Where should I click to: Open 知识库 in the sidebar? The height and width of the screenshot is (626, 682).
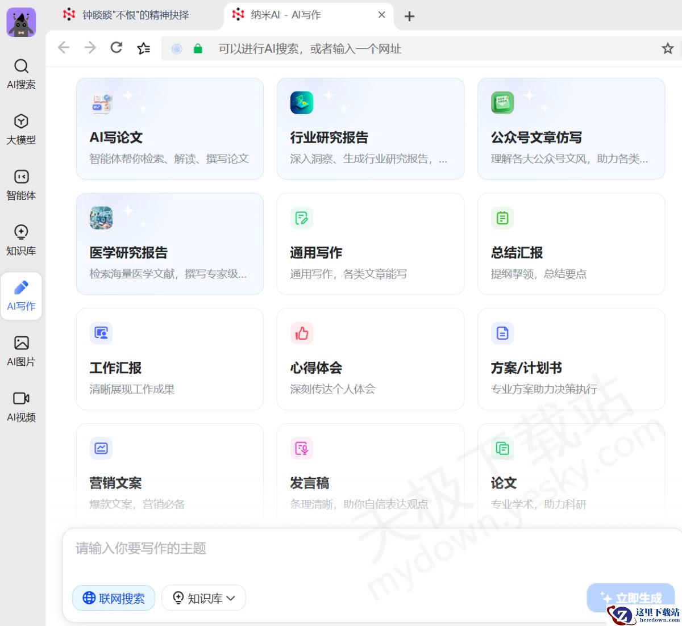pos(21,240)
